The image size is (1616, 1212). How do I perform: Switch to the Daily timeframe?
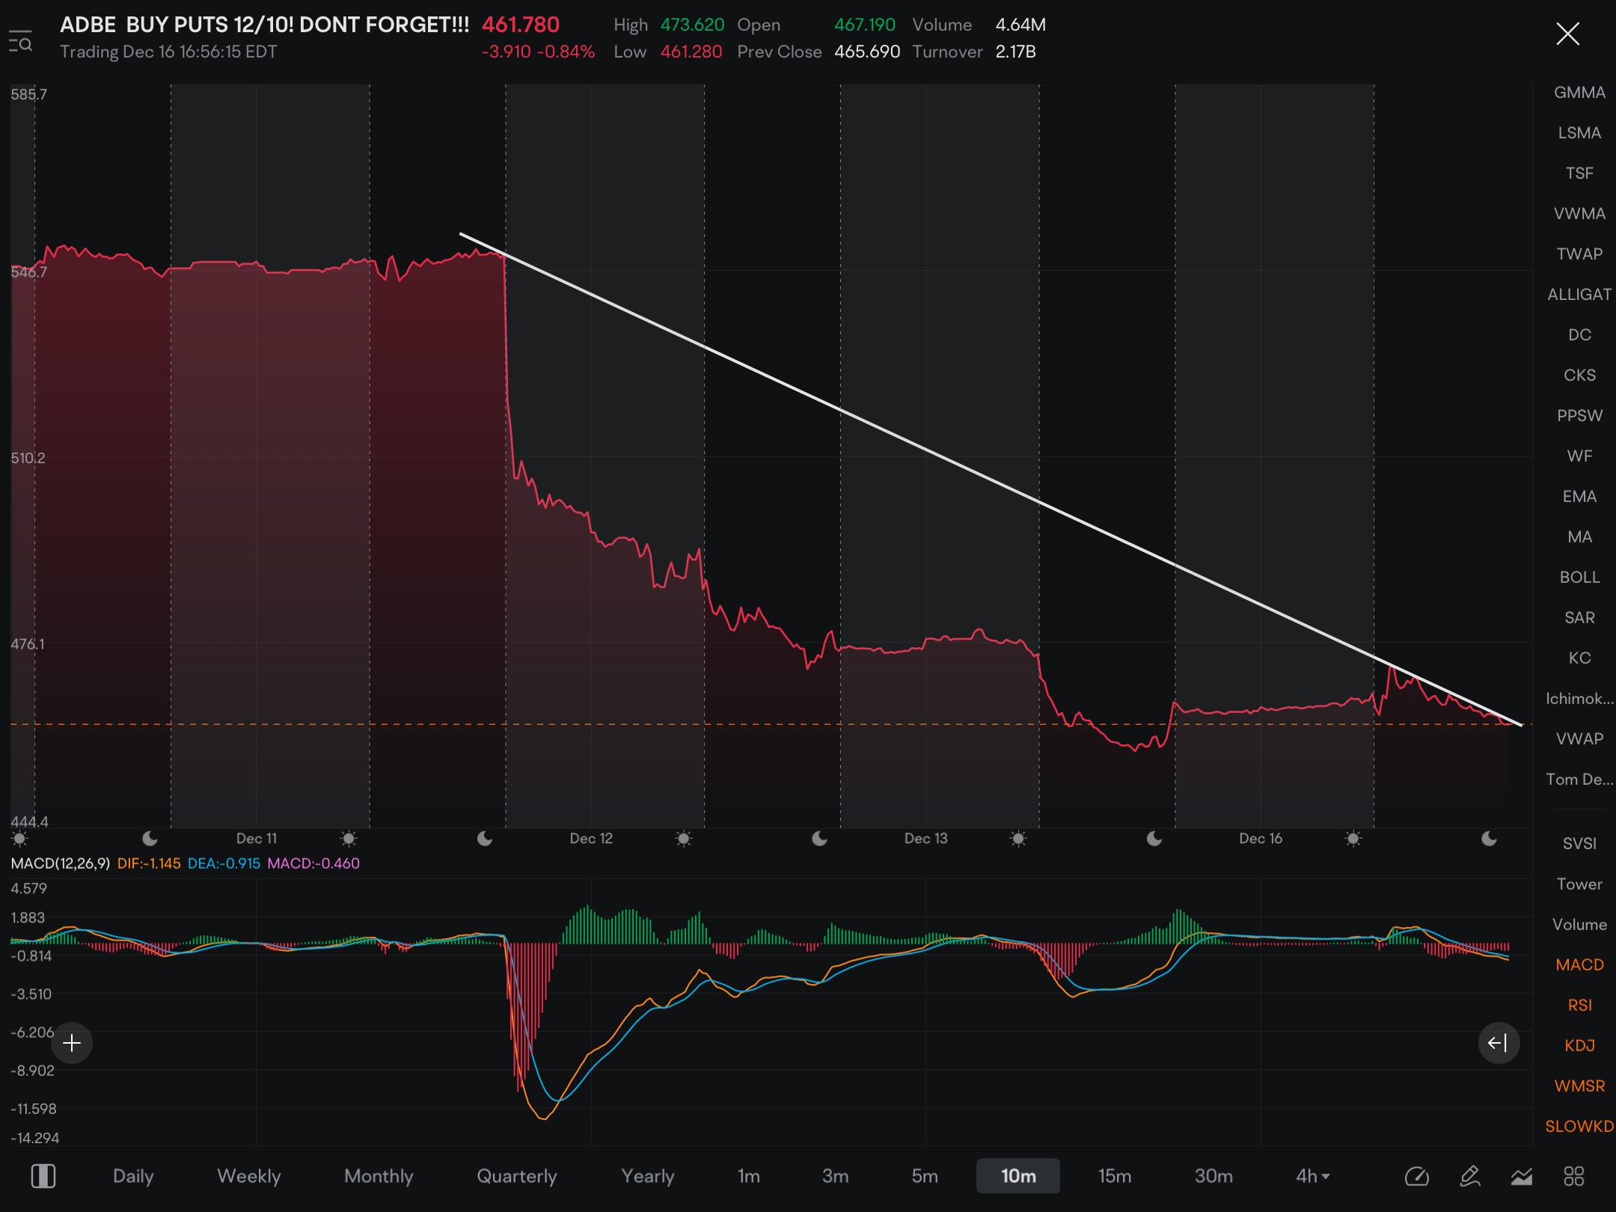[x=133, y=1176]
